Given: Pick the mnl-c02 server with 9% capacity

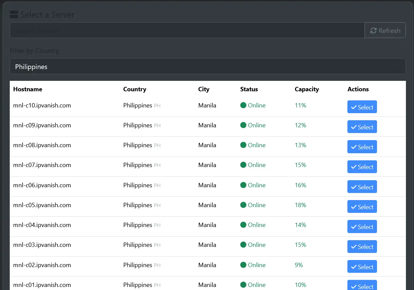Looking at the screenshot, I should pyautogui.click(x=362, y=266).
